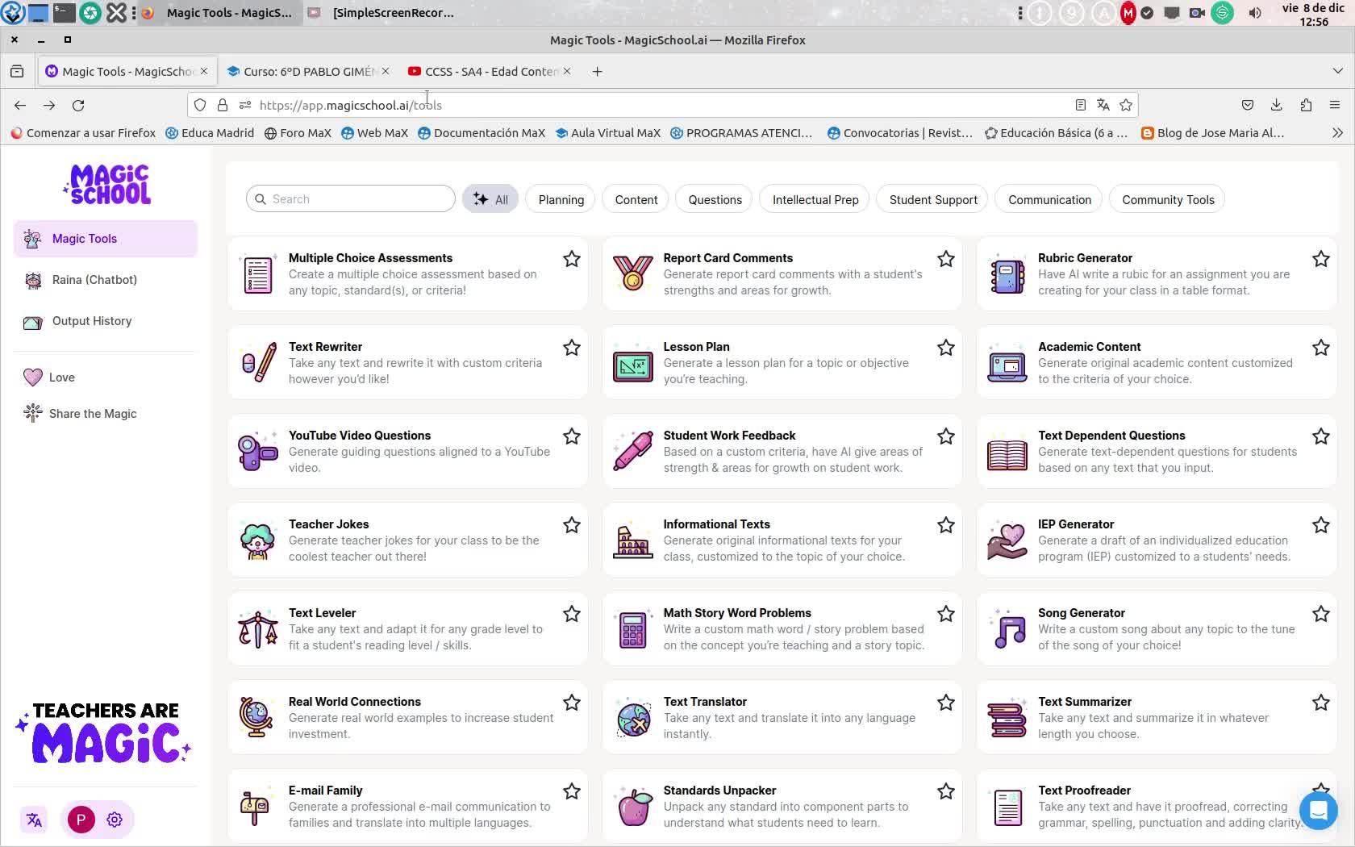The height and width of the screenshot is (847, 1355).
Task: Open the Text Leveler scales icon
Action: 258,629
